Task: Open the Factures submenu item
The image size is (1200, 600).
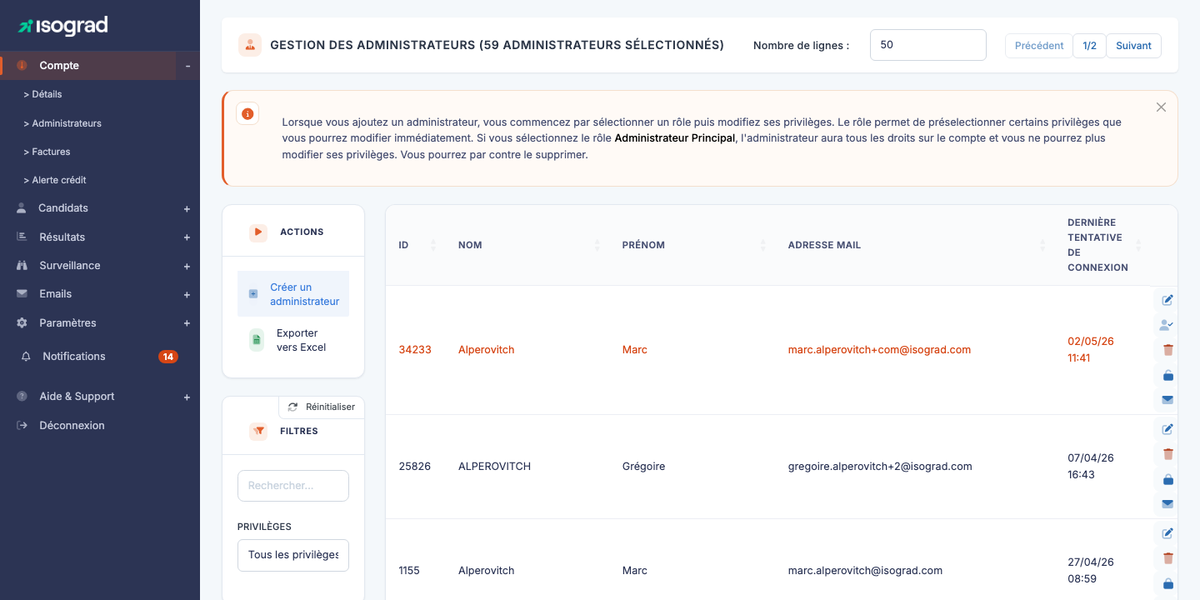Action: [47, 152]
